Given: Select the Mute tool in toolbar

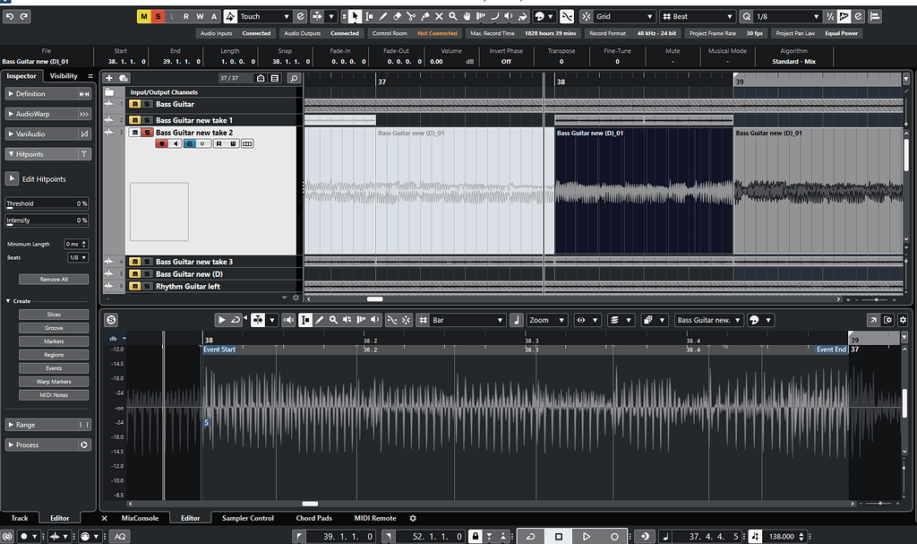Looking at the screenshot, I should (x=439, y=16).
